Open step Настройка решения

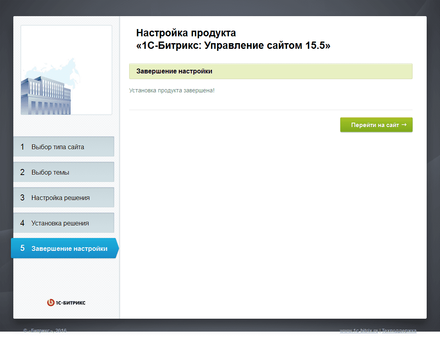pyautogui.click(x=64, y=198)
